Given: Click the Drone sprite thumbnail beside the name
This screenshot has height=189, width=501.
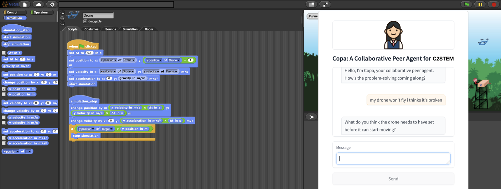Looking at the screenshot, I should click(73, 15).
